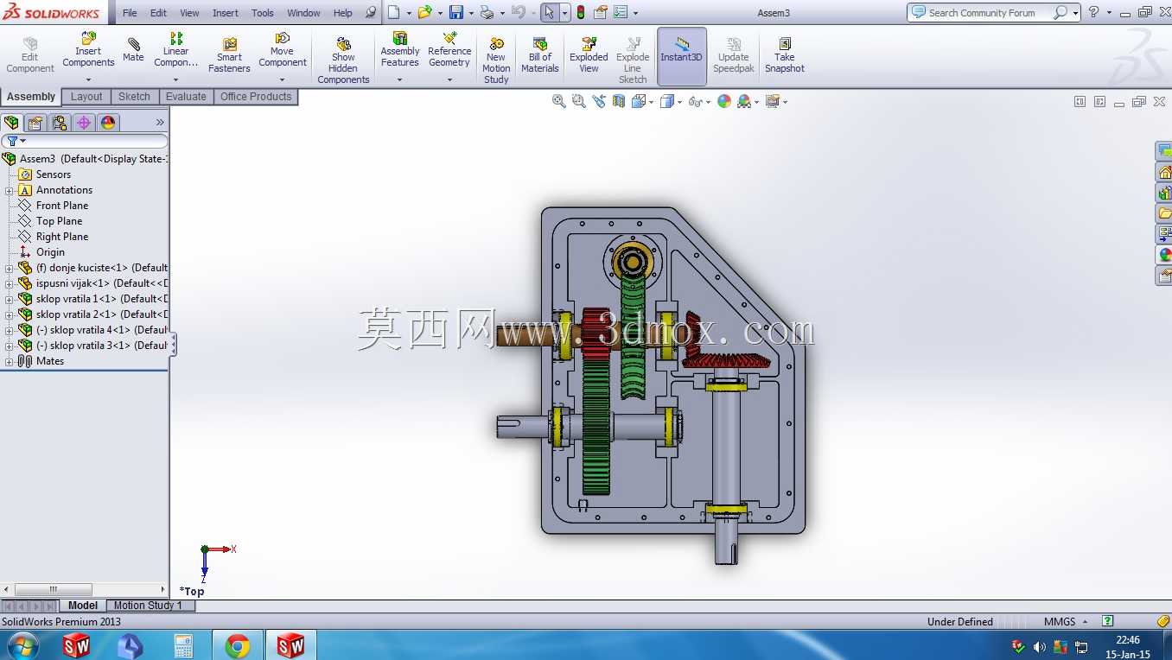Click the Insert Components tool
The width and height of the screenshot is (1172, 660).
(x=88, y=50)
